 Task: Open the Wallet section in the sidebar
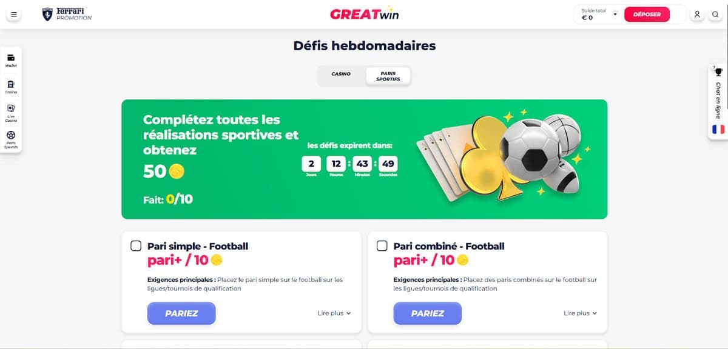[11, 59]
